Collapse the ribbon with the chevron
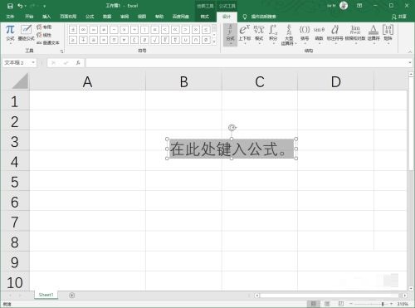The height and width of the screenshot is (308, 415). pos(410,51)
